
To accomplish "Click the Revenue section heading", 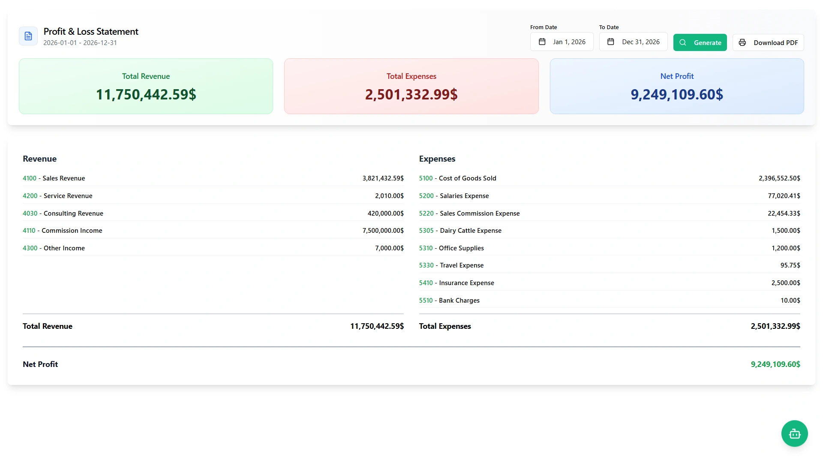I will pyautogui.click(x=39, y=159).
